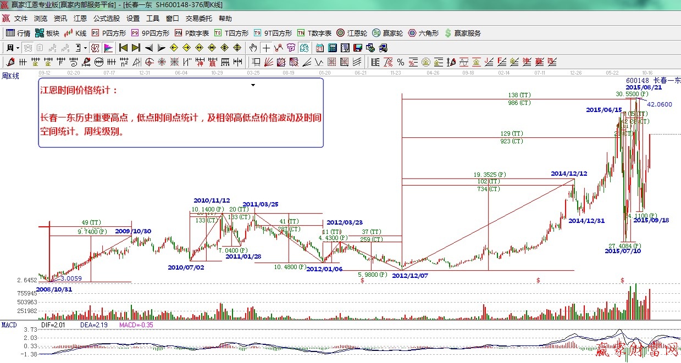Toggle the crosshair cursor mode
Viewport: 681px width, 363px height.
266,48
